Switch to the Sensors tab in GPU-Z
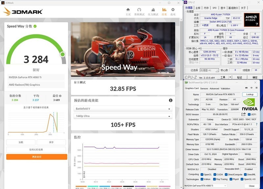Screen dimensions: 263x189 [x=204, y=88]
